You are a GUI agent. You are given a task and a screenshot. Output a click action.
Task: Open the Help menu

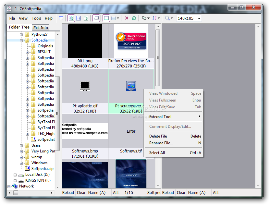pyautogui.click(x=49, y=18)
